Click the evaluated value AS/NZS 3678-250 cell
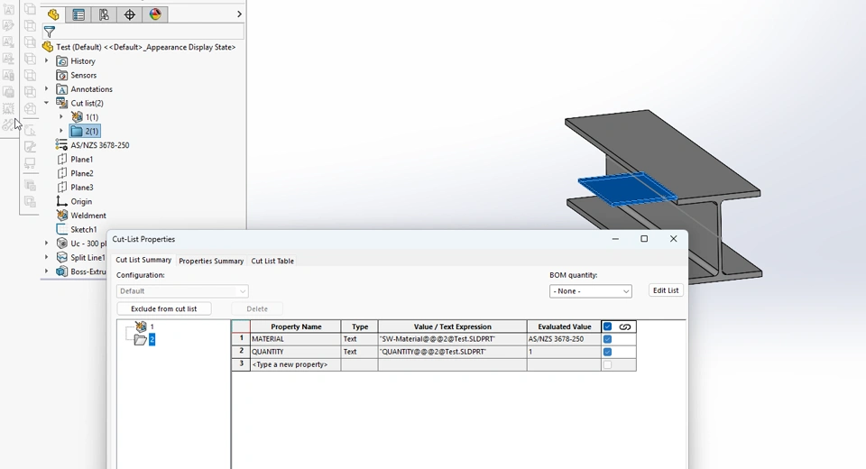866x469 pixels. pyautogui.click(x=564, y=339)
